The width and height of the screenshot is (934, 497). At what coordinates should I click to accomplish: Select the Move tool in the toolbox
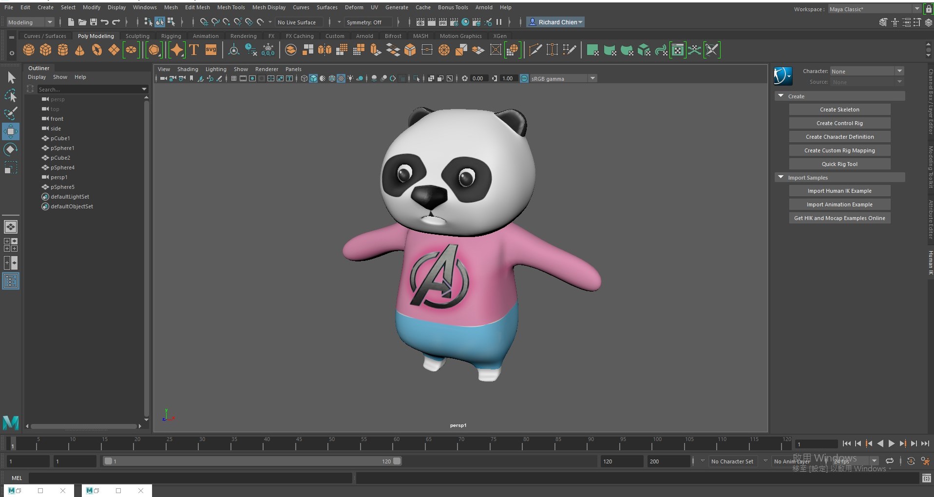tap(11, 131)
